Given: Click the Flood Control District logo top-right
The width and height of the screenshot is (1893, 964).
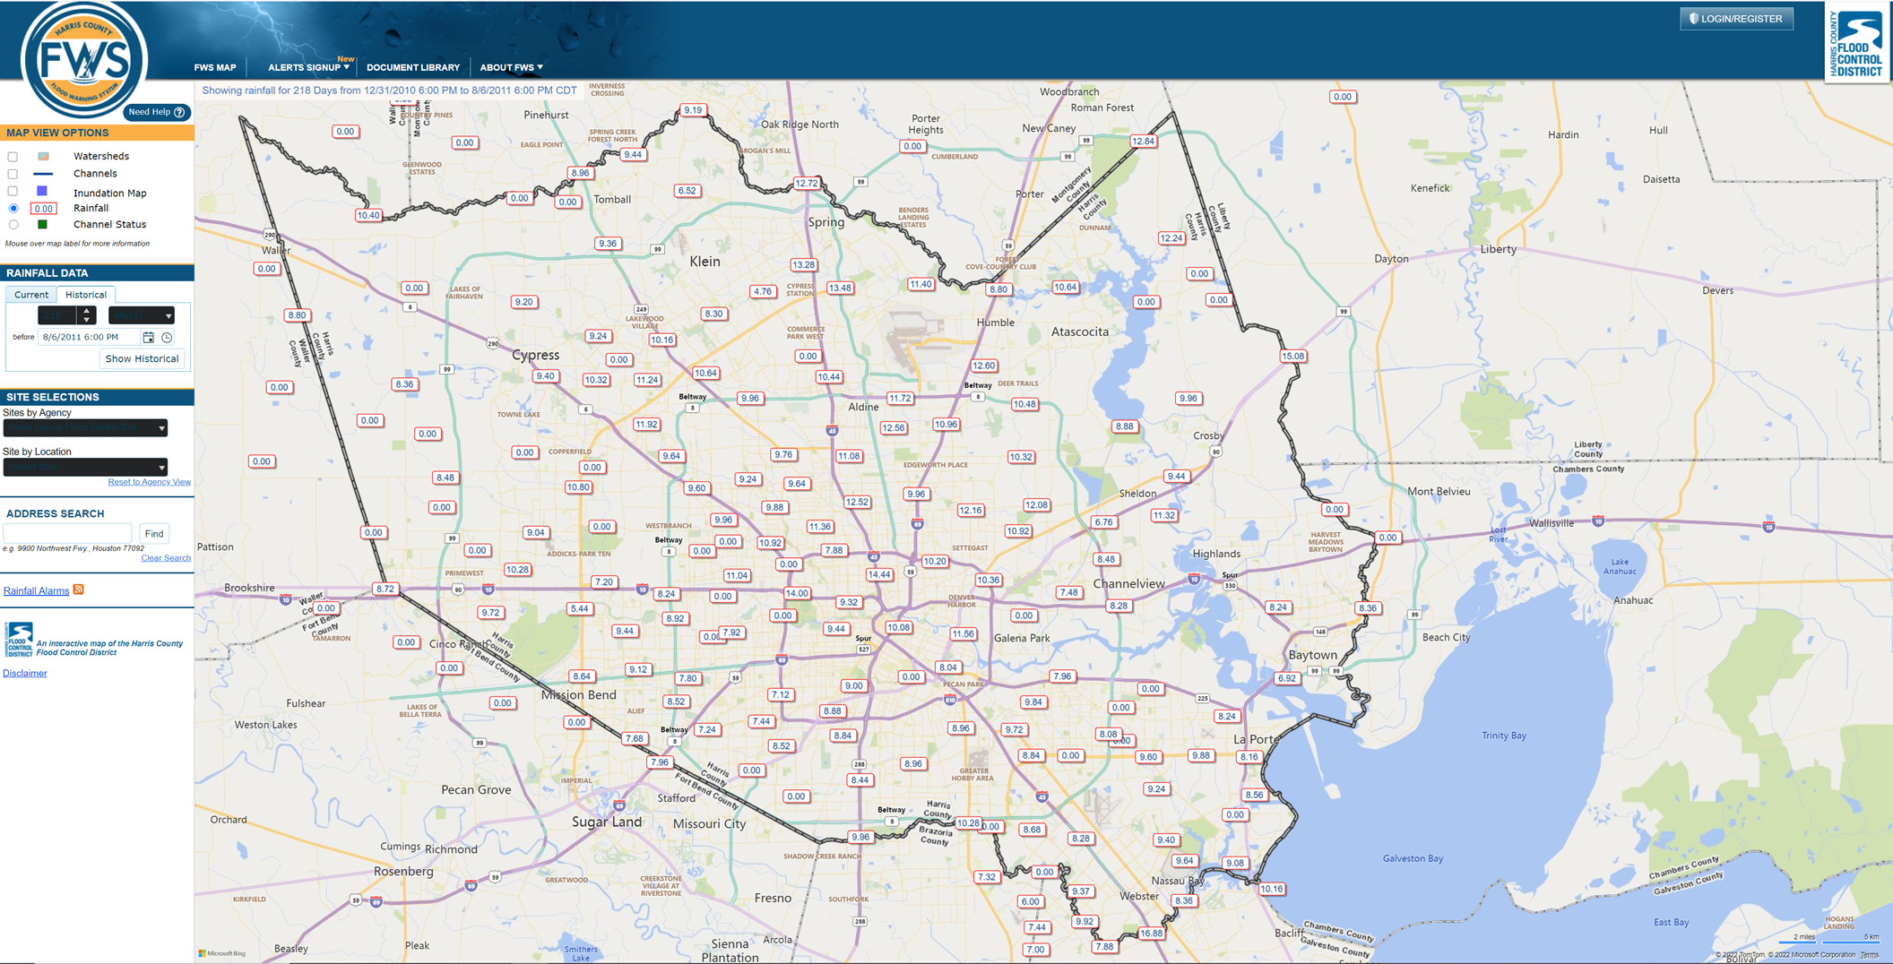Looking at the screenshot, I should pos(1856,43).
